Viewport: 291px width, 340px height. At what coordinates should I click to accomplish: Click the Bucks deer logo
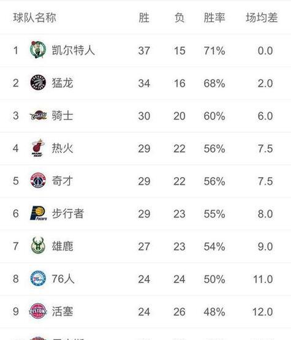click(x=38, y=246)
